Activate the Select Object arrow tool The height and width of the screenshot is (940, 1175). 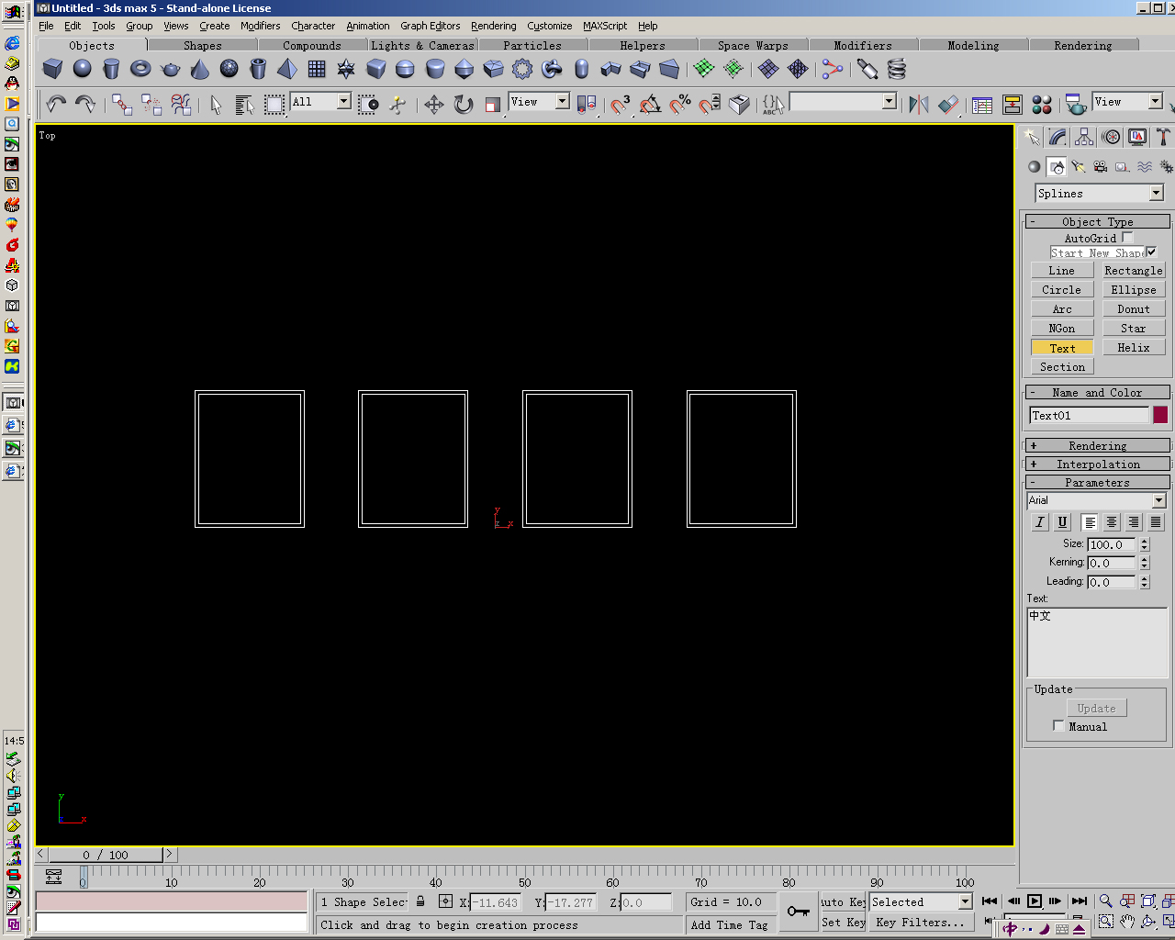pos(216,105)
